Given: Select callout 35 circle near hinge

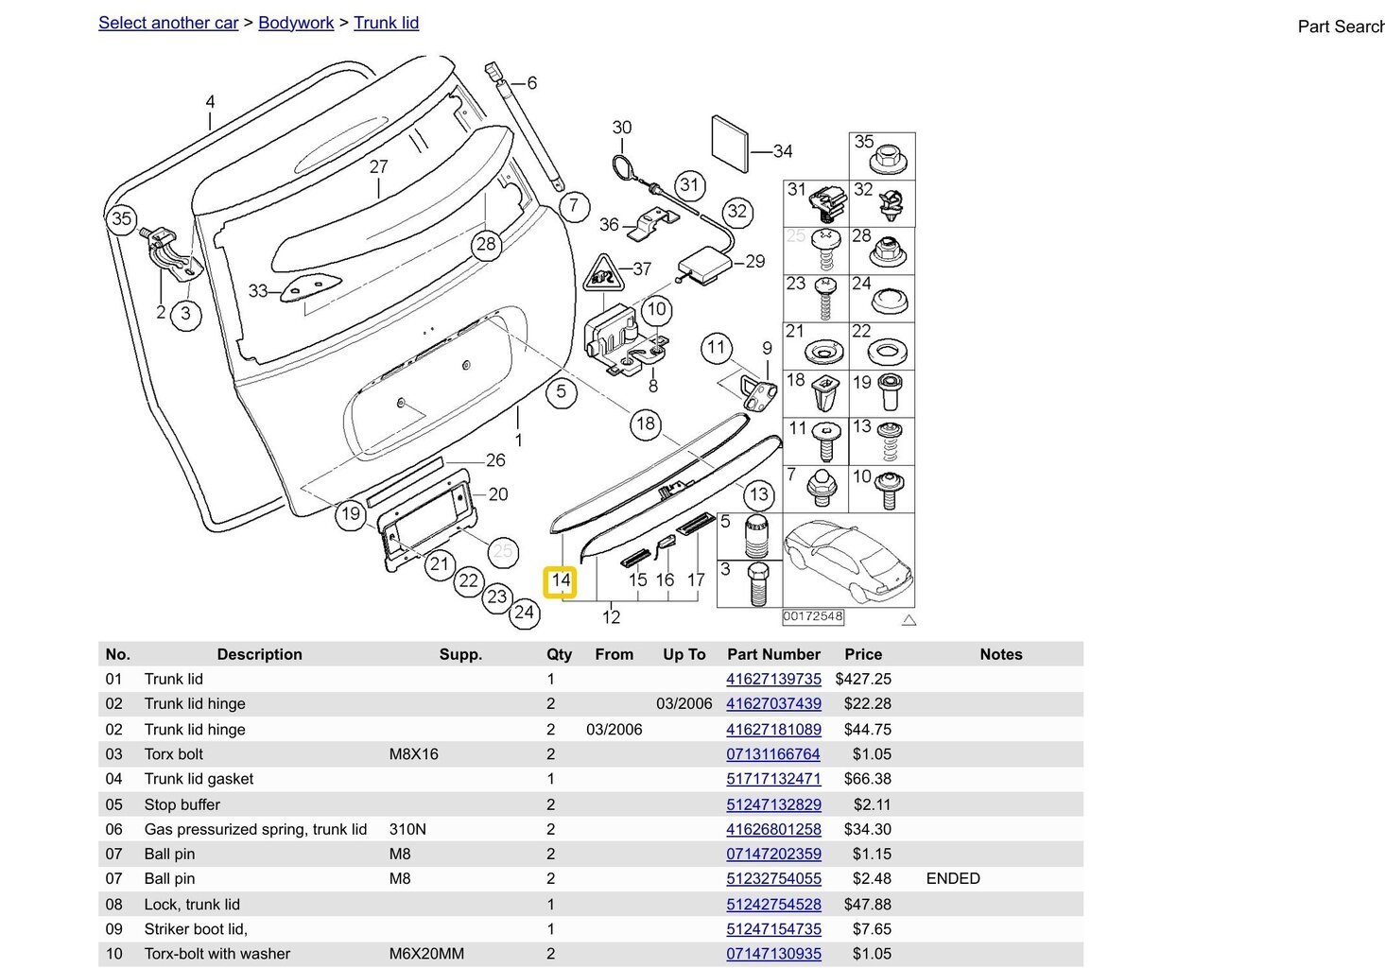Looking at the screenshot, I should (121, 219).
